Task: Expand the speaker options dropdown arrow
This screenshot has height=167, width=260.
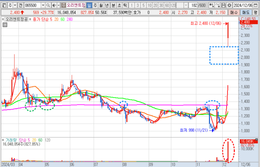Action: pyautogui.click(x=58, y=6)
